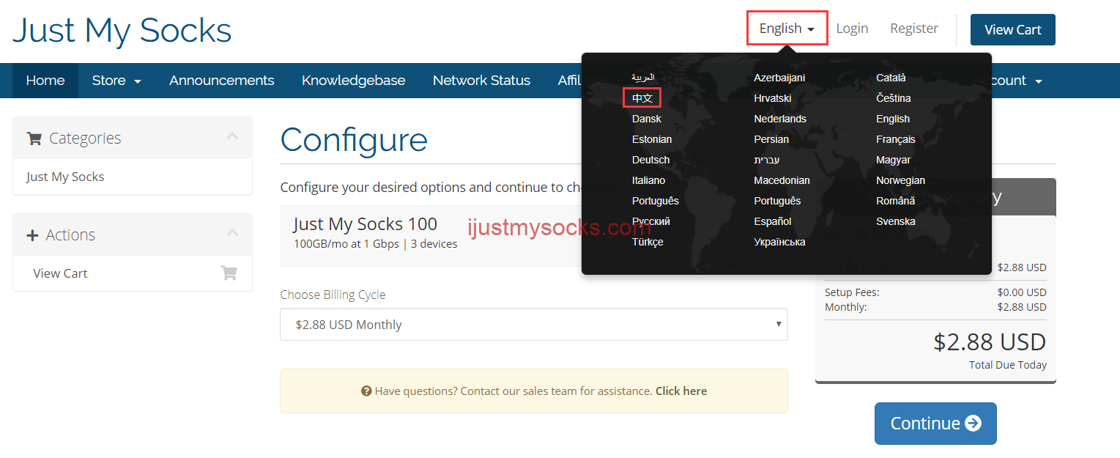Viewport: 1120px width, 458px height.
Task: Expand the Account menu caret in the navbar
Action: (1038, 81)
